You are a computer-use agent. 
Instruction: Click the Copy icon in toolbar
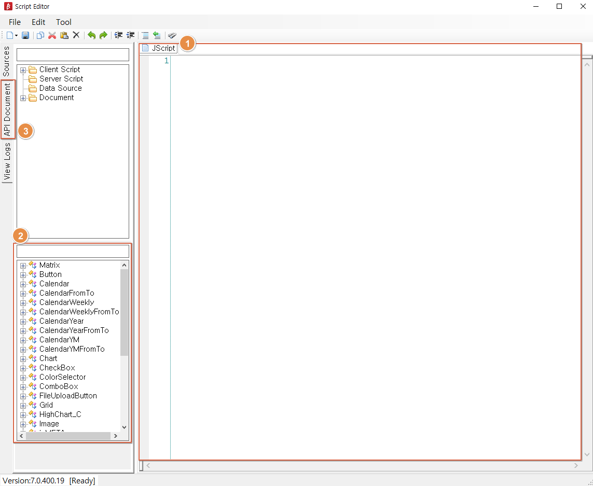(40, 35)
